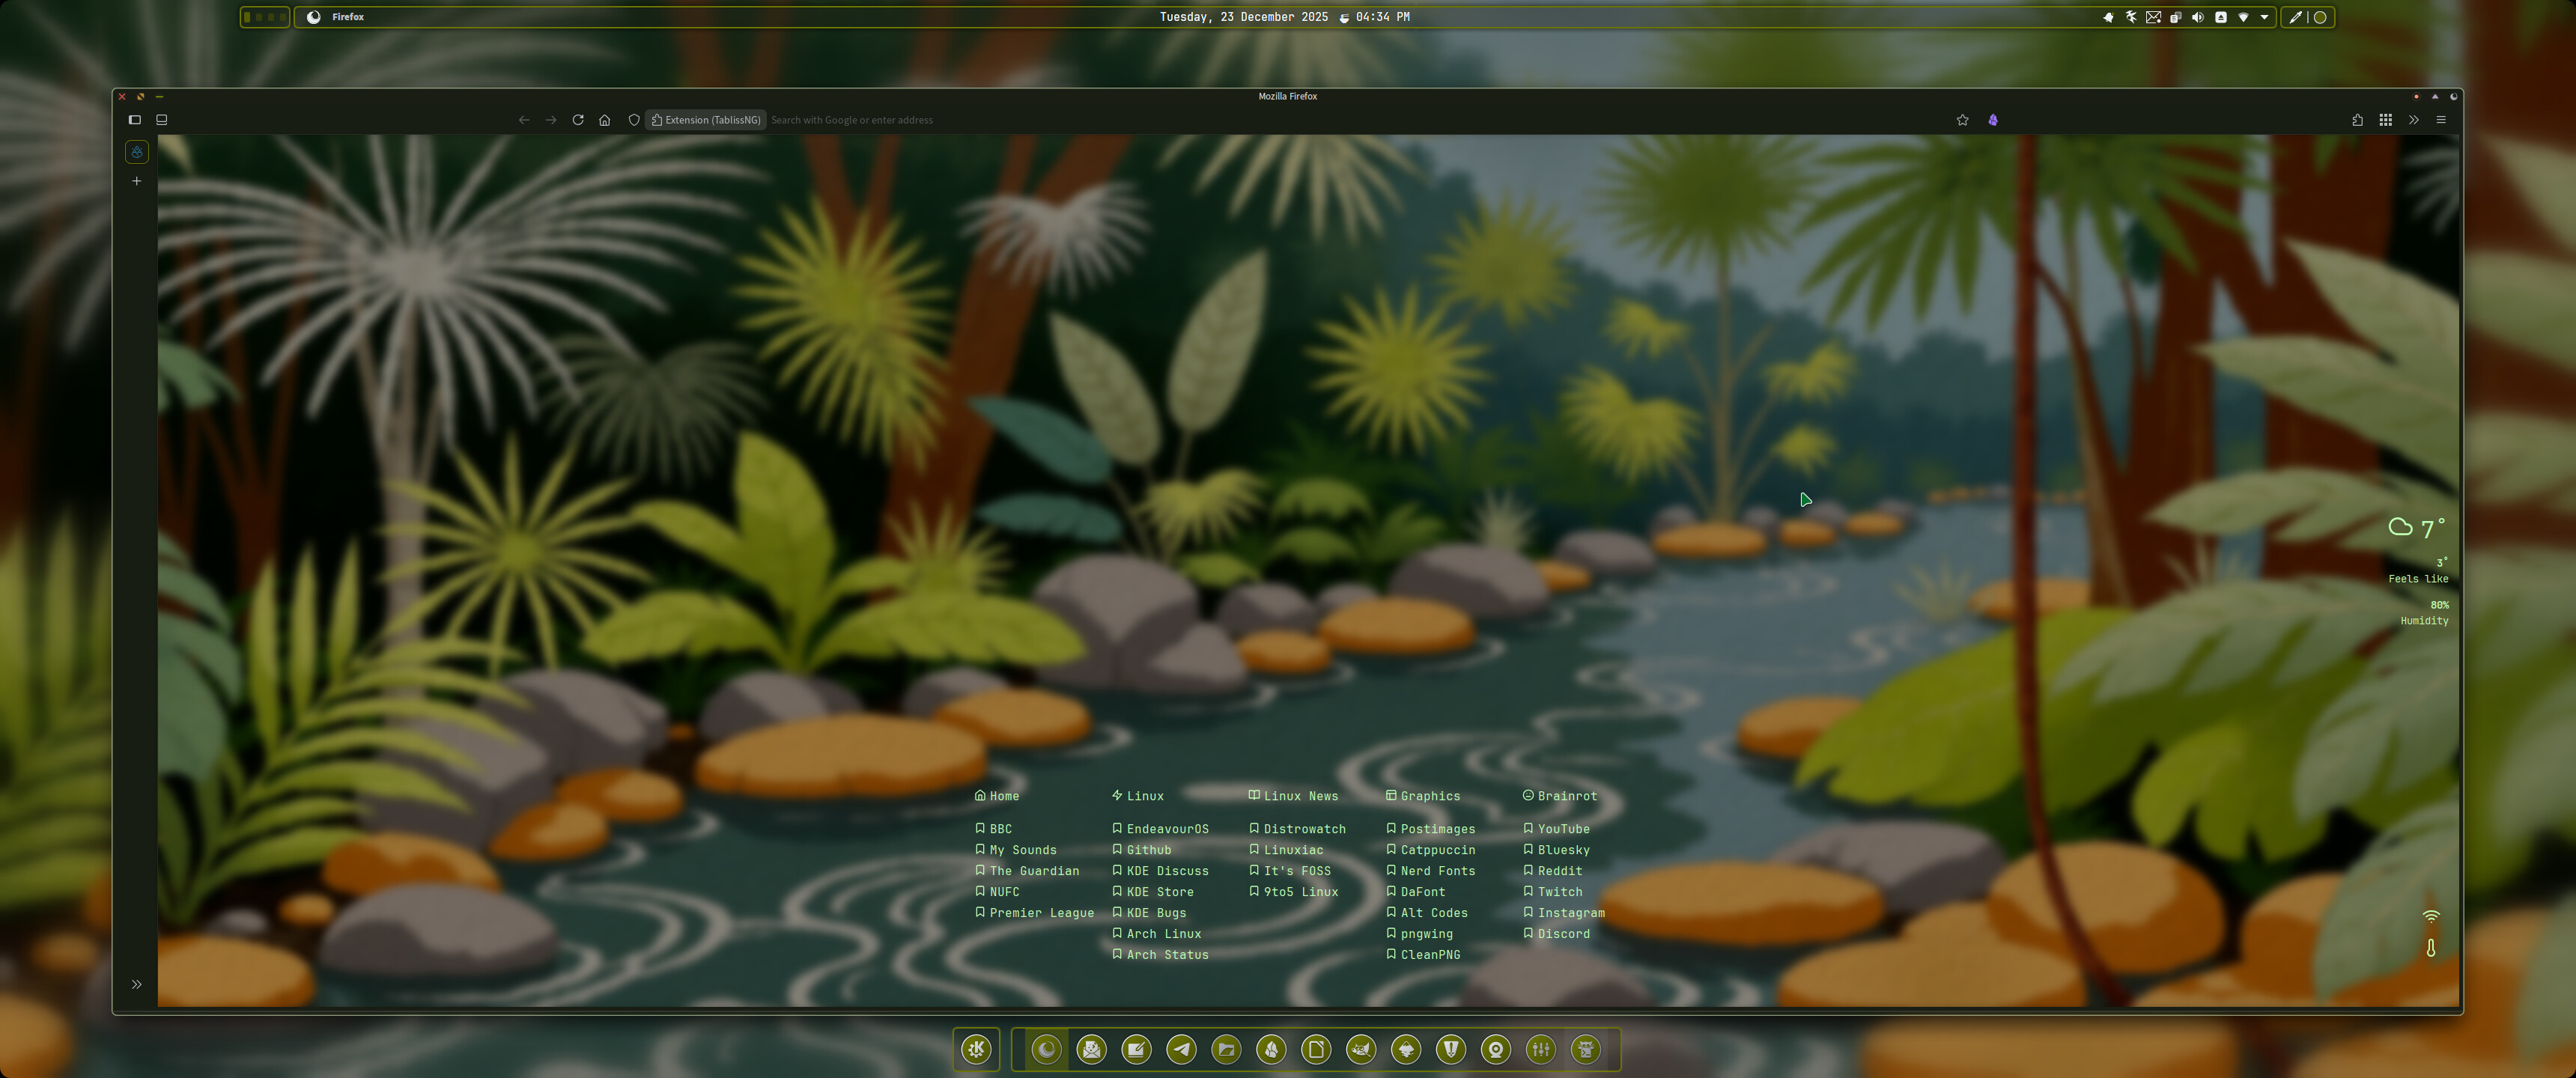The image size is (2576, 1078).
Task: Open the Catppuccin bookmark
Action: click(x=1430, y=850)
